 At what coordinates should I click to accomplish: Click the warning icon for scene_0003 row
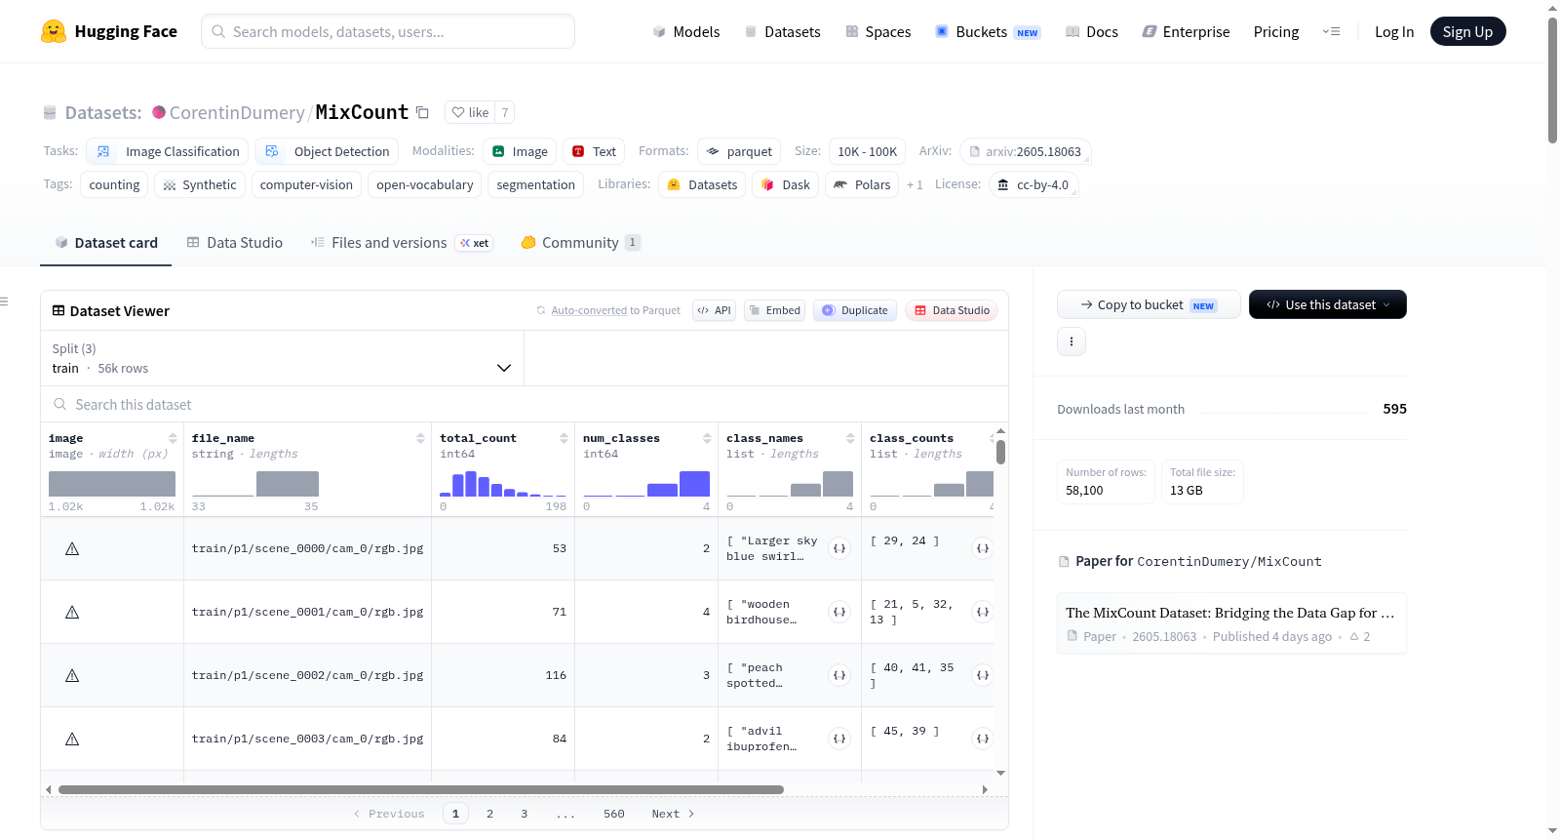coord(72,739)
